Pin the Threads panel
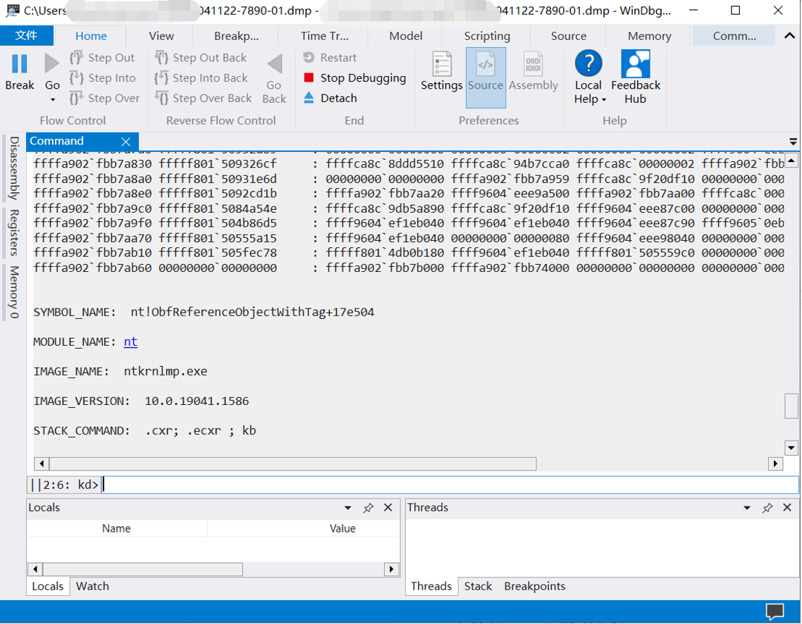 pyautogui.click(x=767, y=507)
